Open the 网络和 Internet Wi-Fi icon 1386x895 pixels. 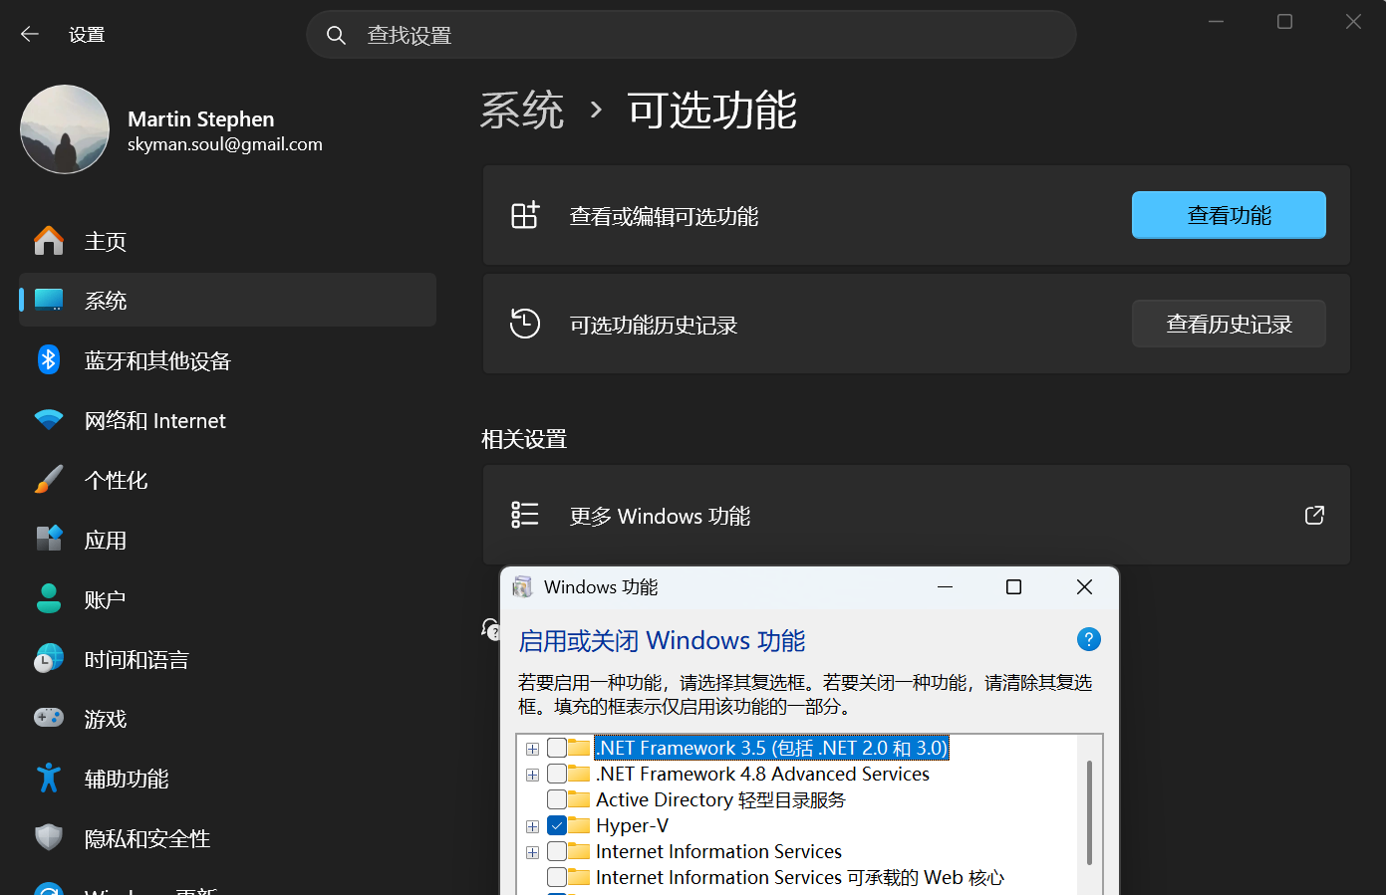49,419
